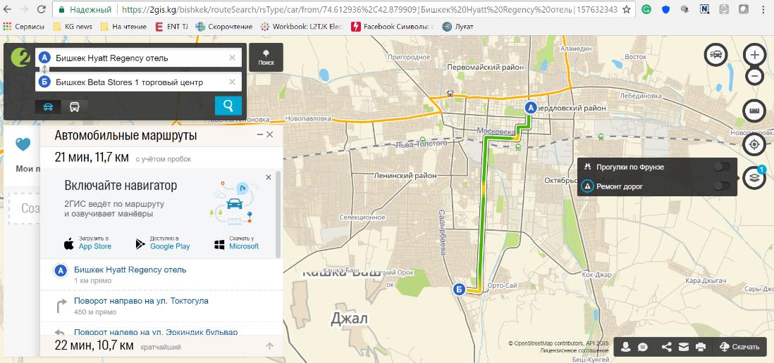Viewport: 774px width, 363px height.
Task: Select the car route mode
Action: pyautogui.click(x=49, y=106)
